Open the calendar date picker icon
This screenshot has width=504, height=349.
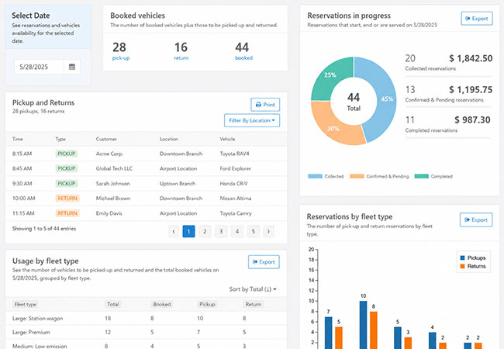click(72, 67)
